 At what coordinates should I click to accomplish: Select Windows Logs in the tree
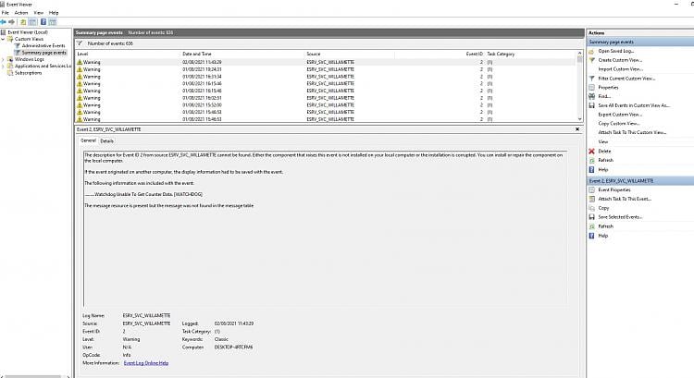(x=30, y=59)
